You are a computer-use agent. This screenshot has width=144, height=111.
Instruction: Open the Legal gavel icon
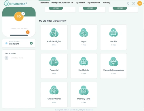pos(84,32)
